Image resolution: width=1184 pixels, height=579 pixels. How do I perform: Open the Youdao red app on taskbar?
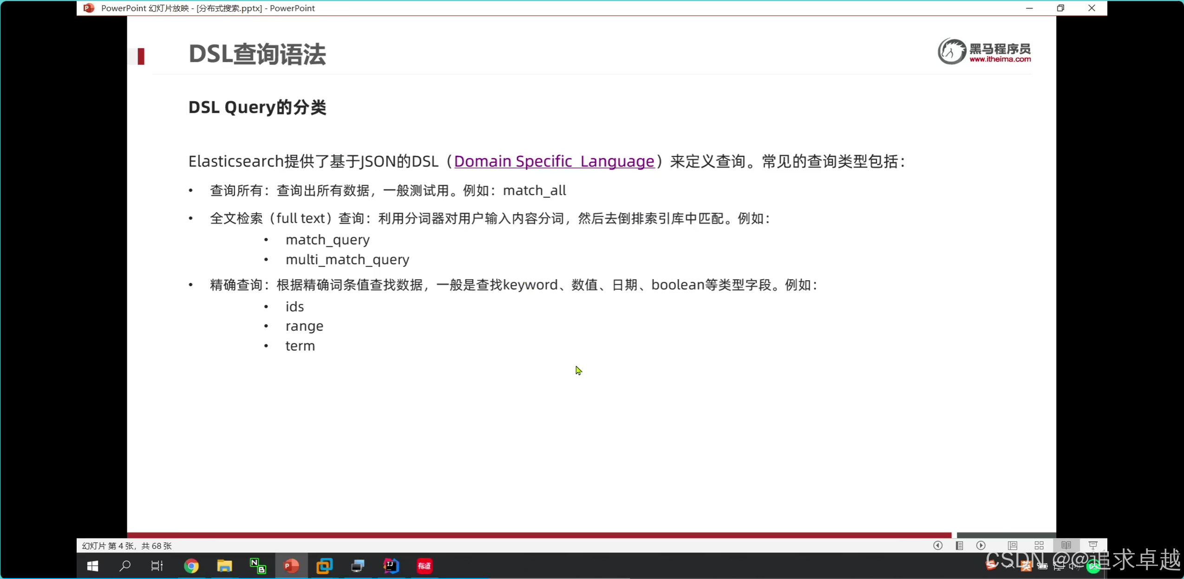click(x=424, y=566)
